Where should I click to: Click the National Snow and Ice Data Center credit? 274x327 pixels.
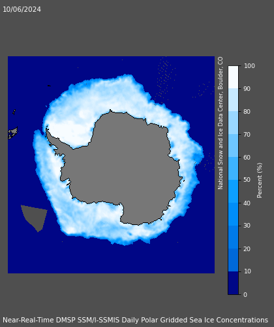tap(221, 123)
